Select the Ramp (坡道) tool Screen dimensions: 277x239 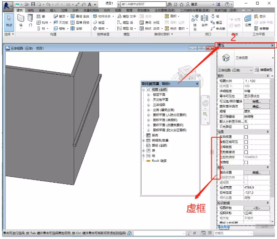pos(99,23)
